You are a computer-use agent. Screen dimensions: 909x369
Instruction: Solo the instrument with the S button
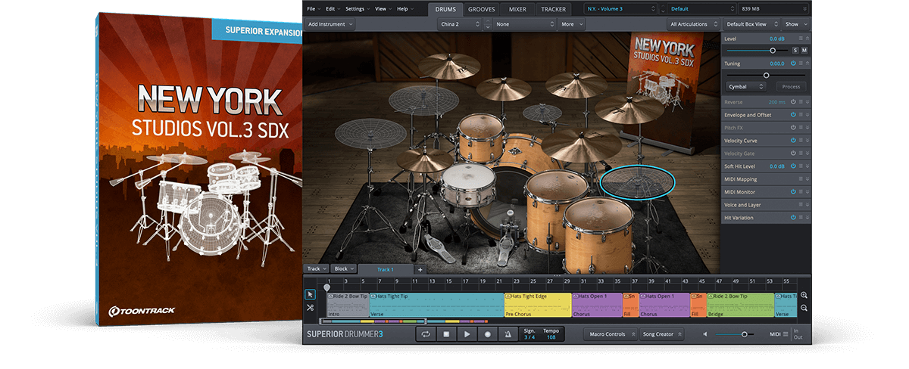tap(795, 50)
